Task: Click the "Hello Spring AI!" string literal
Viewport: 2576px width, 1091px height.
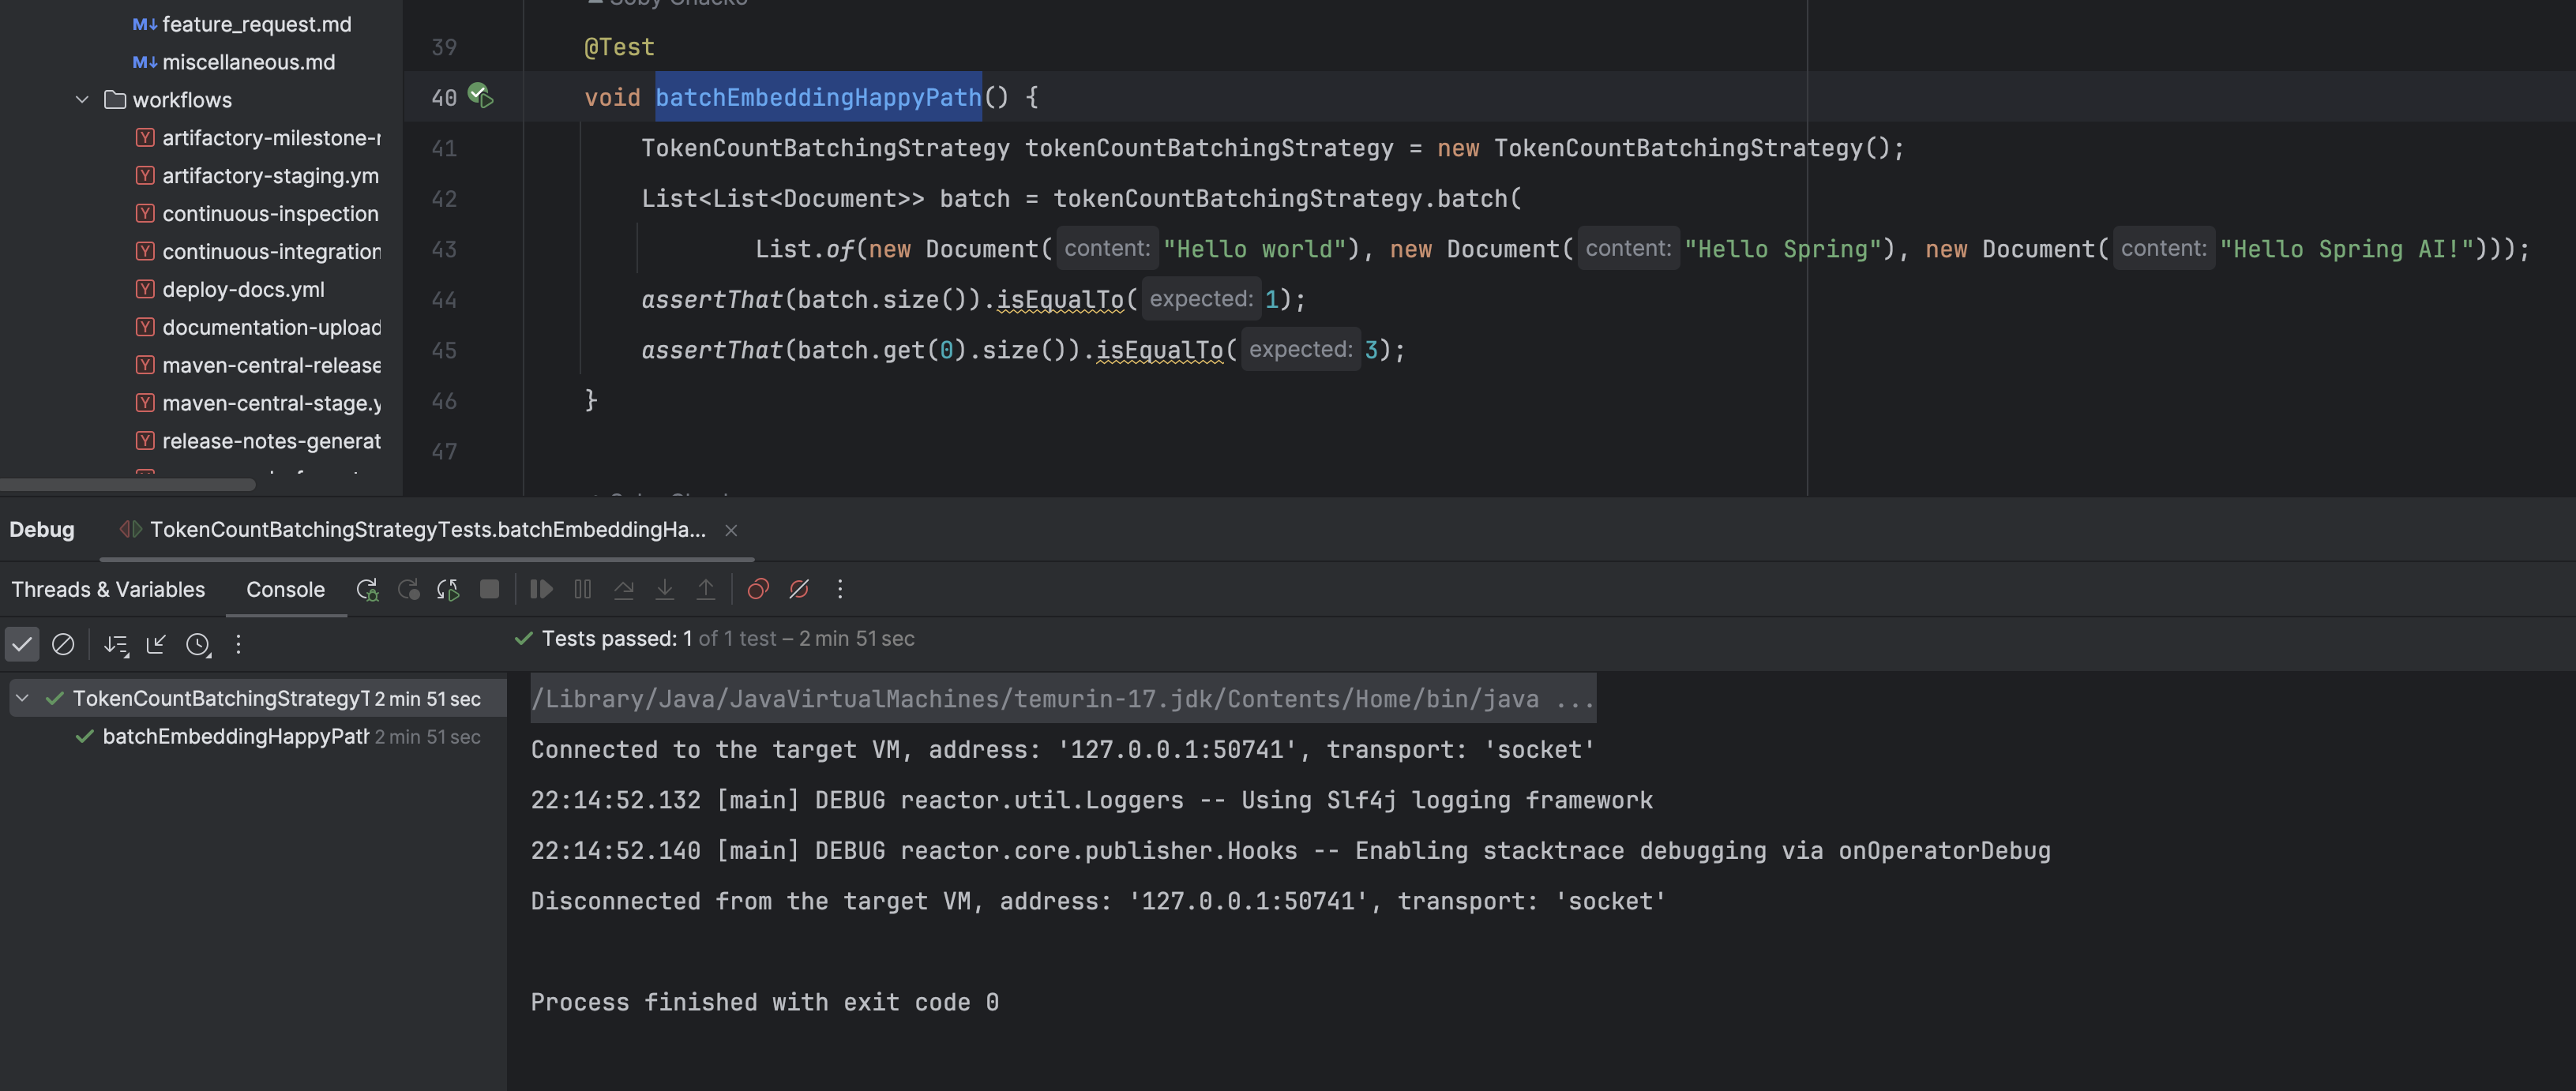Action: pyautogui.click(x=2346, y=249)
